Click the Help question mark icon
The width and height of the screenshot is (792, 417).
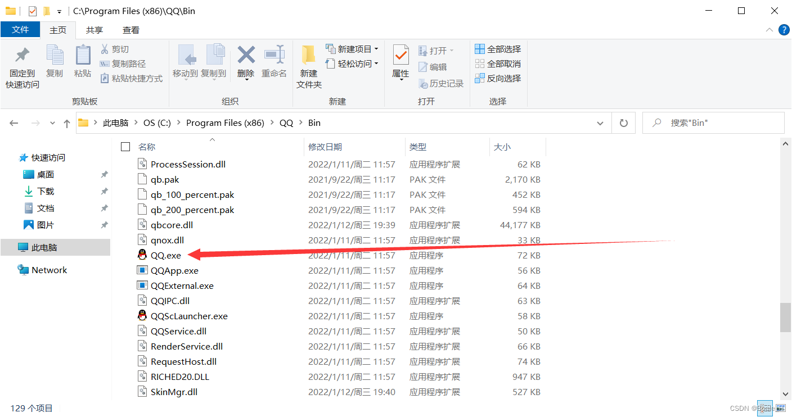784,30
